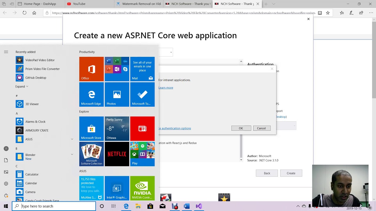Jump to letter C app group
Screen dimensions: 376x211
tap(17, 166)
